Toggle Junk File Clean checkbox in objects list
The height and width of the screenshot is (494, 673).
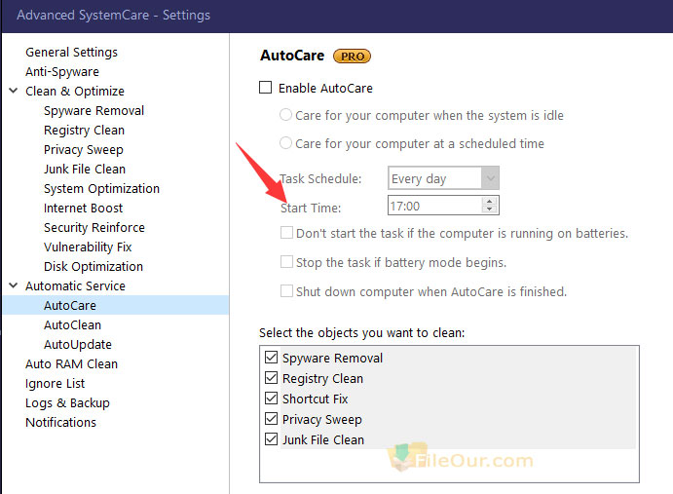point(272,439)
